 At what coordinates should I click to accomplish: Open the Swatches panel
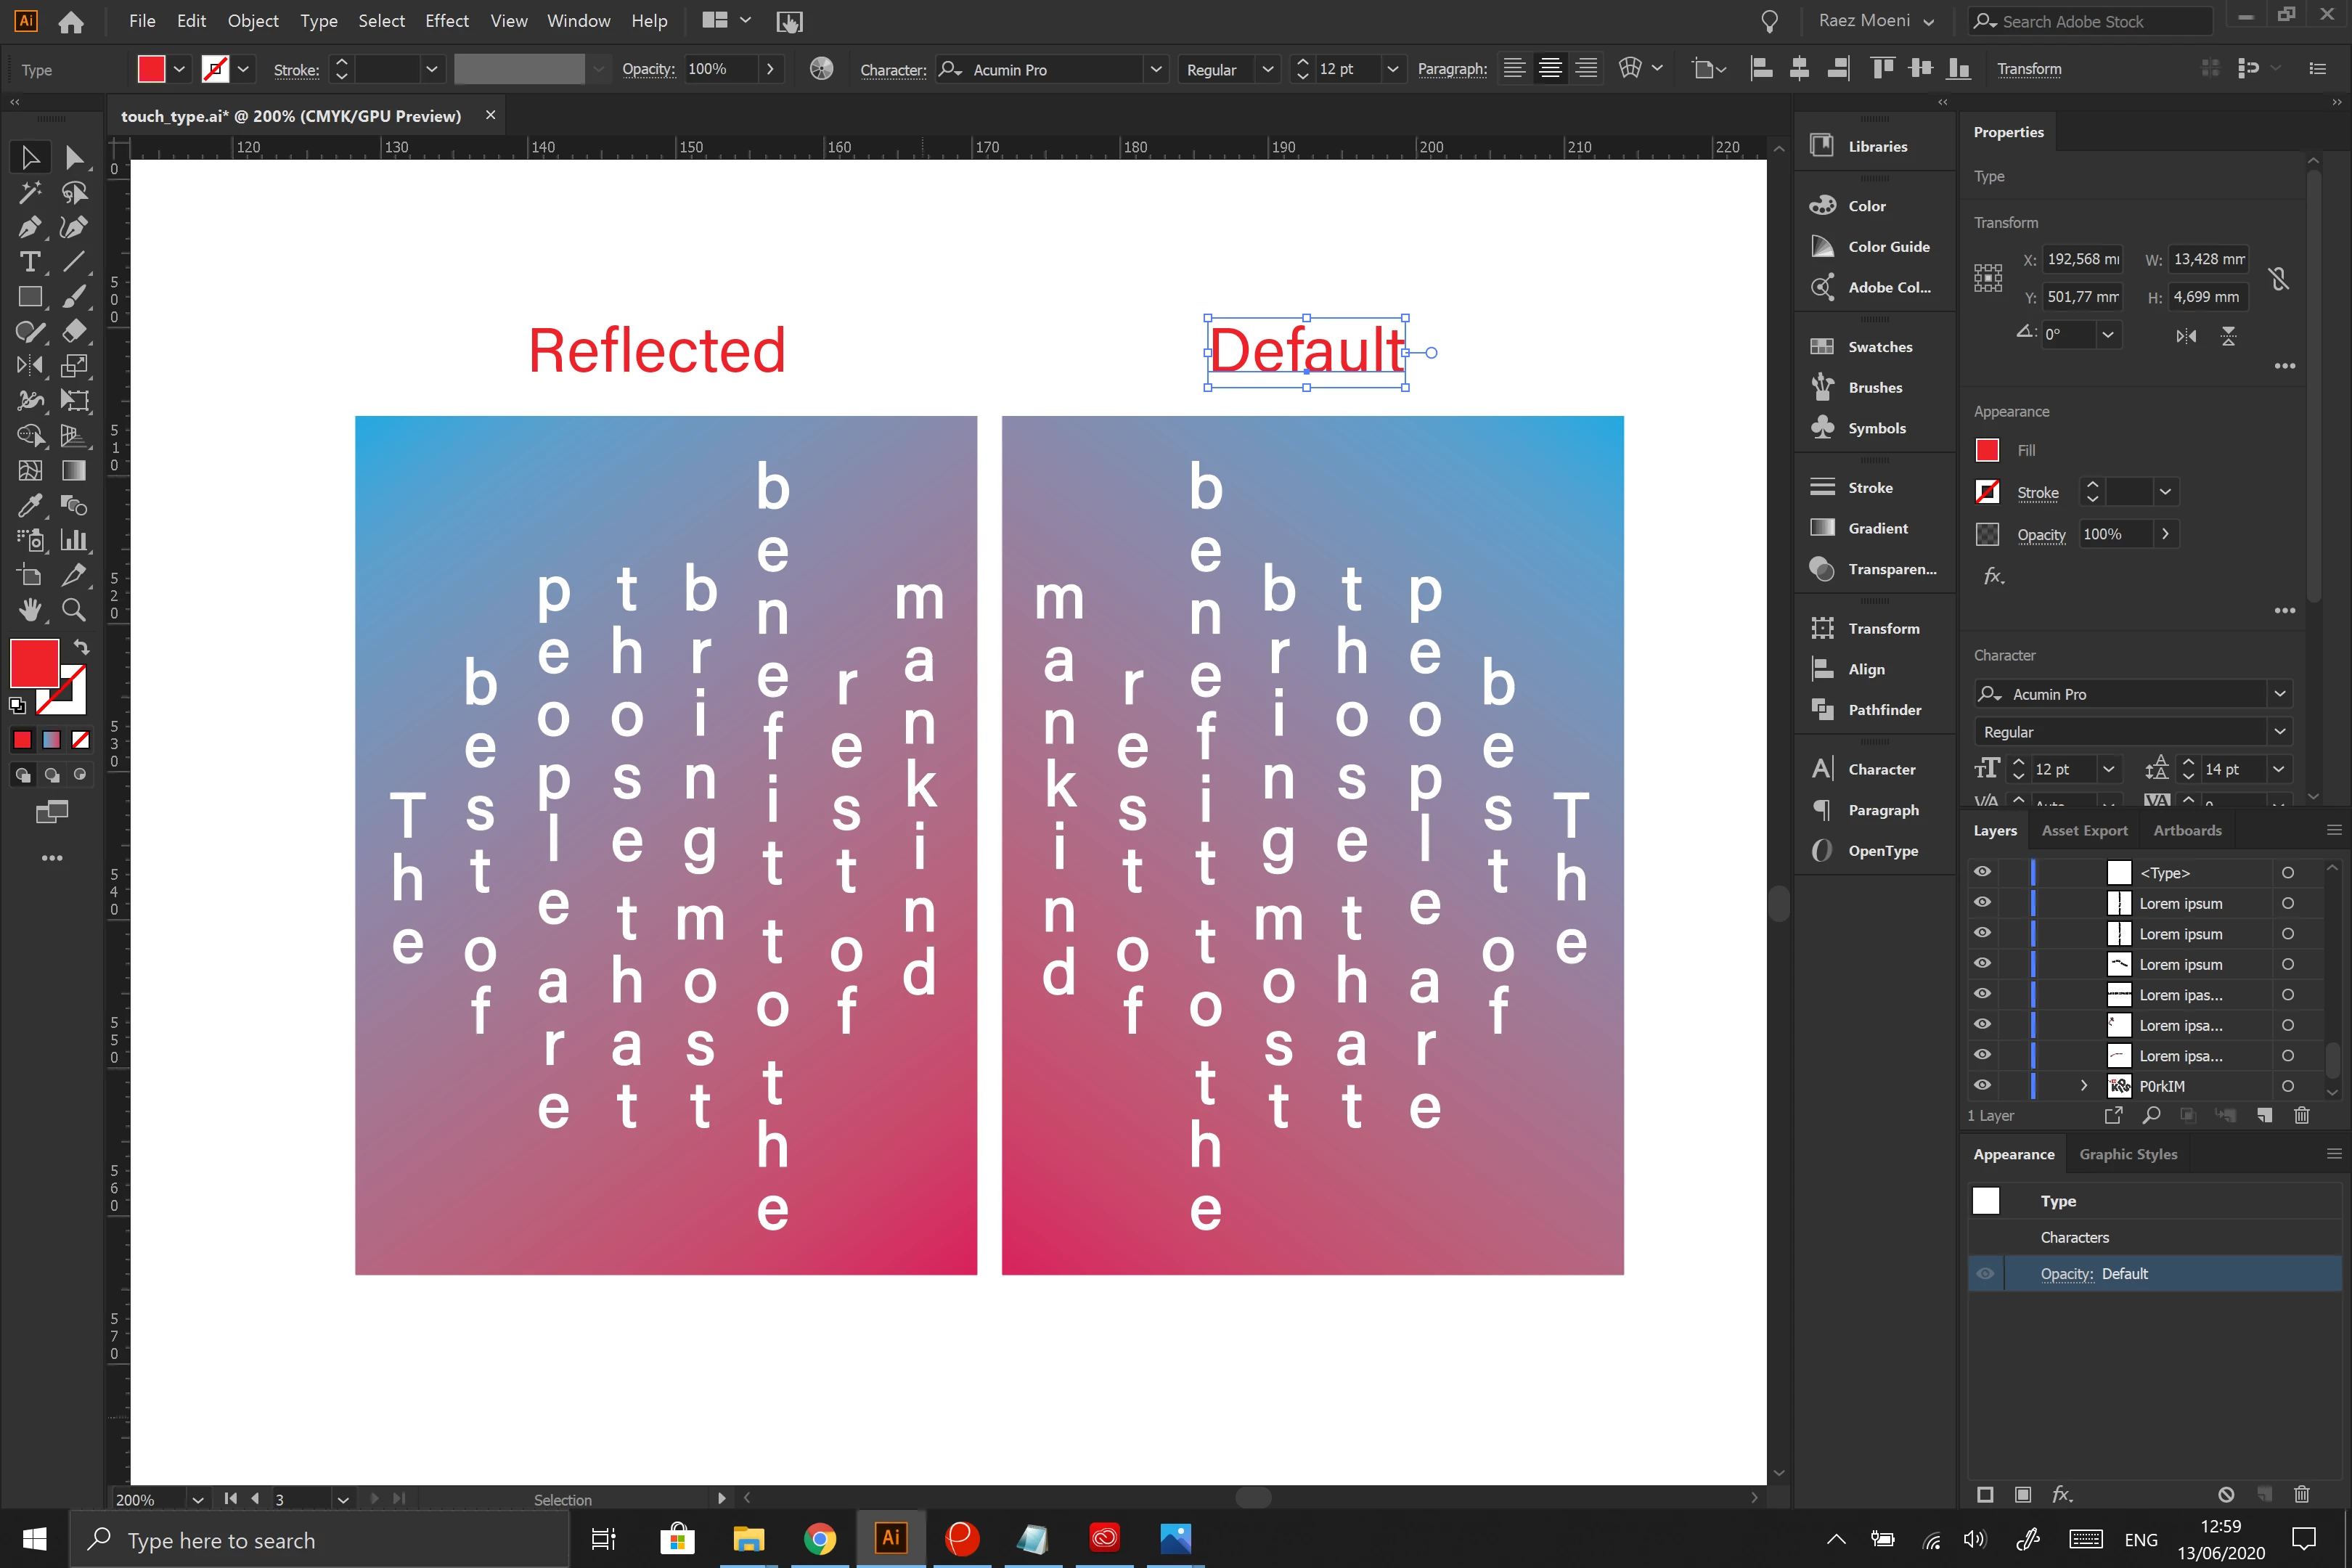[1879, 347]
